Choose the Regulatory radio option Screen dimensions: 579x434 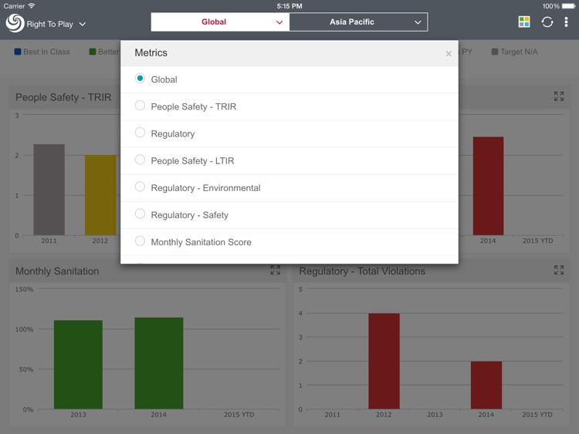pyautogui.click(x=140, y=133)
